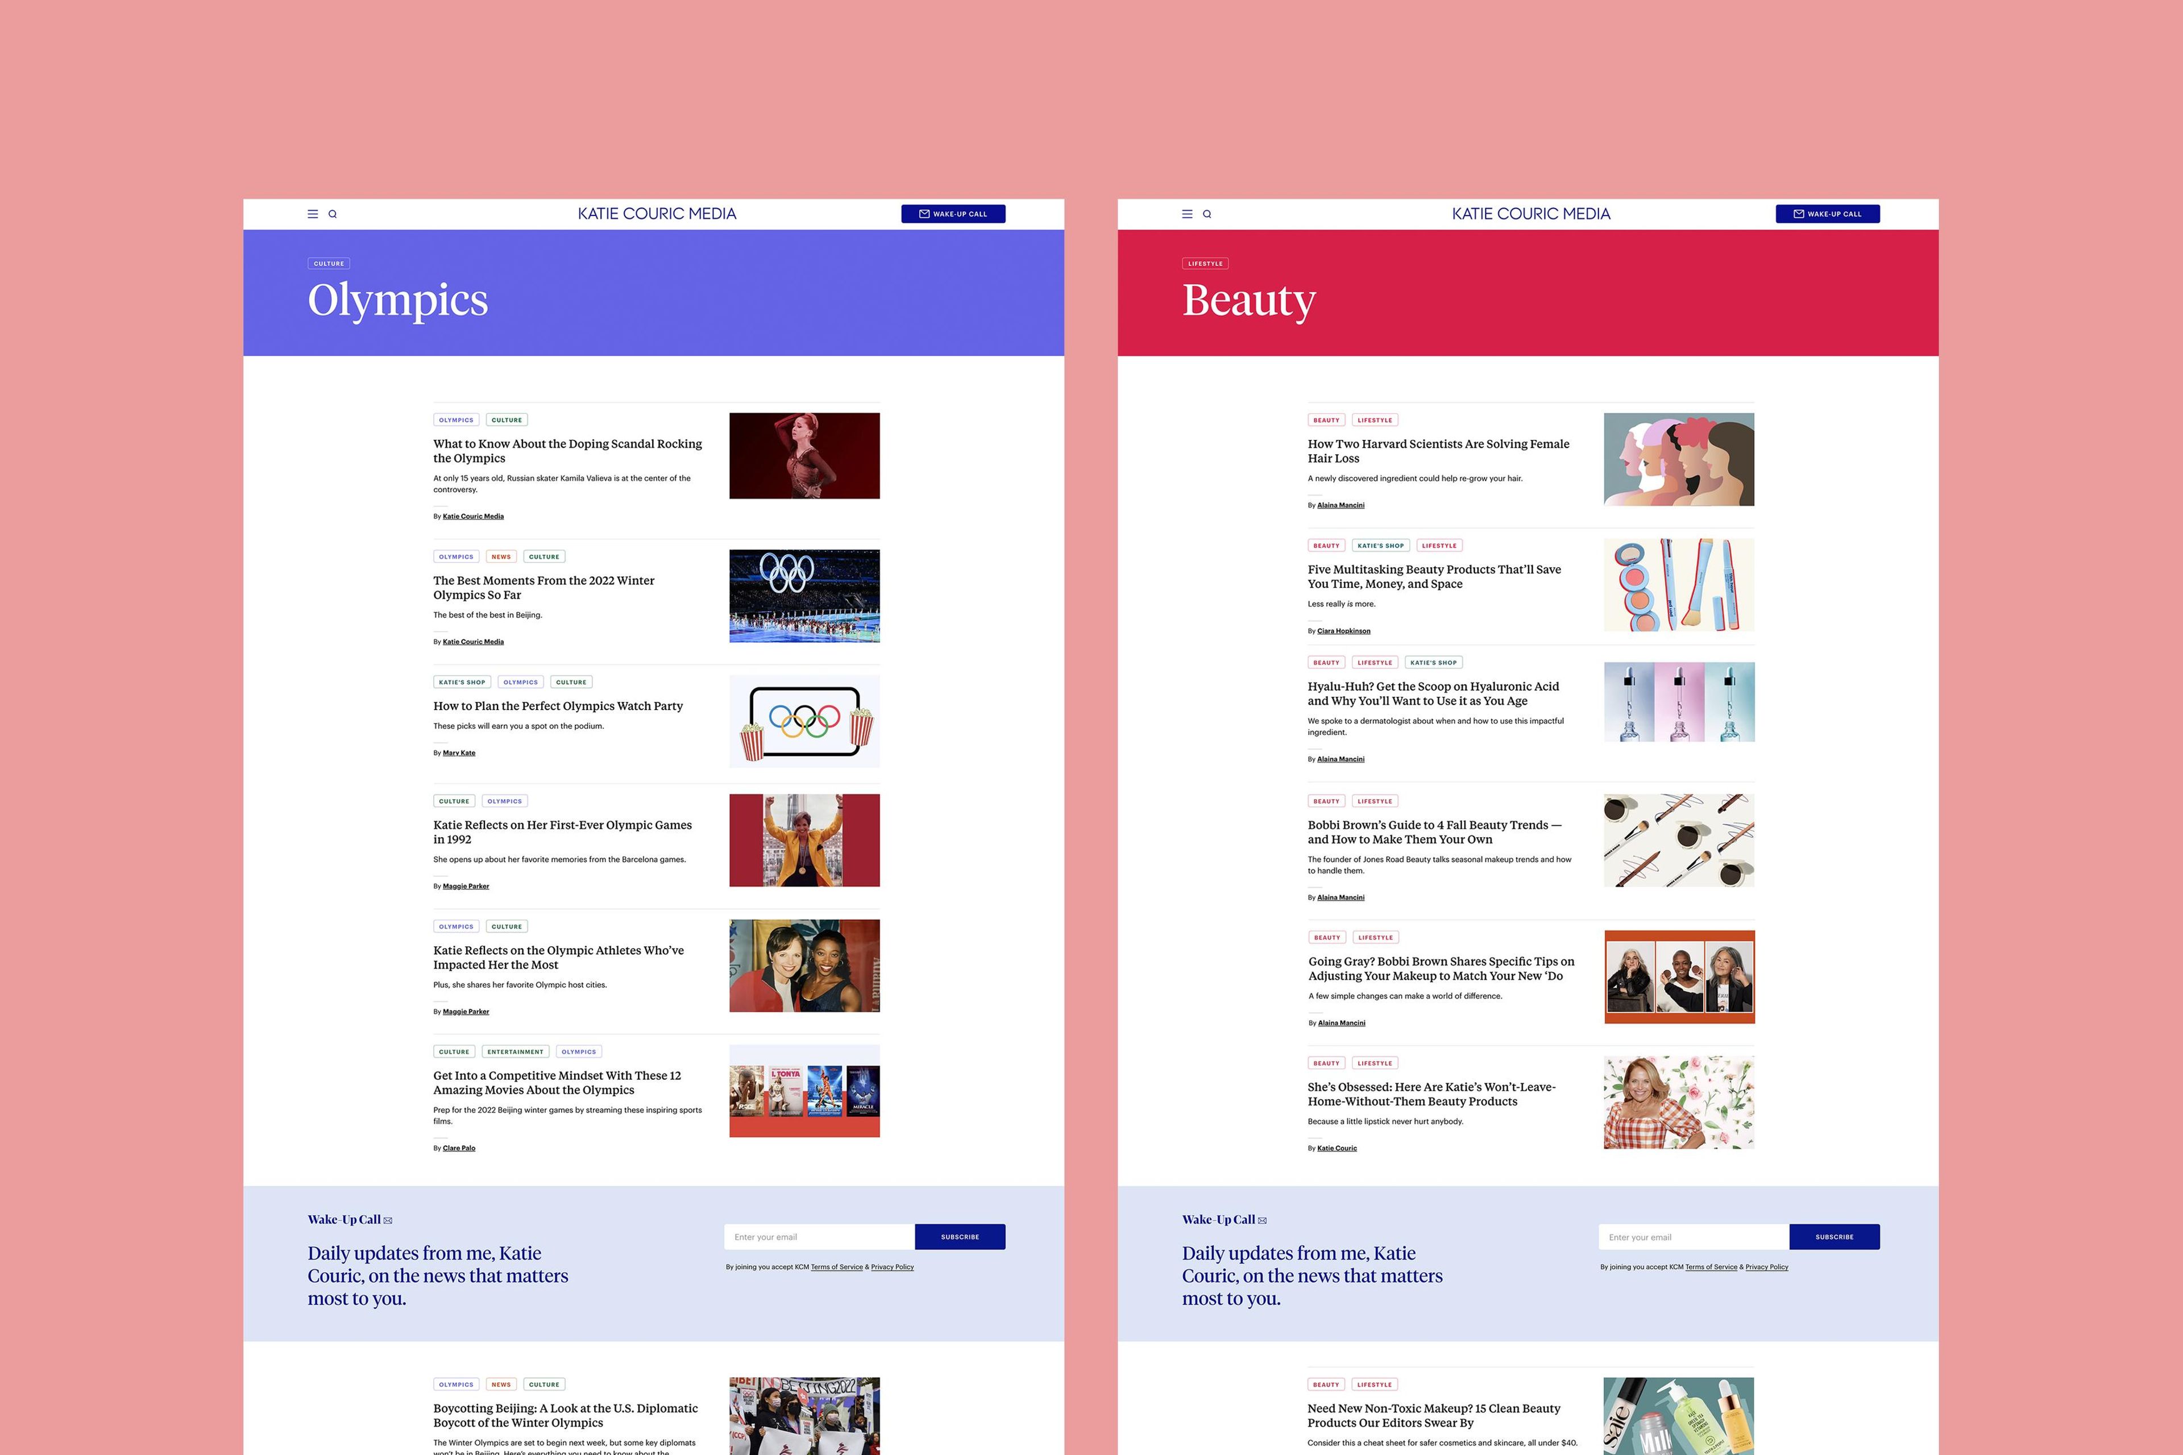Open Privacy Policy link on Beauty page
This screenshot has height=1455, width=2183.
click(1766, 1267)
